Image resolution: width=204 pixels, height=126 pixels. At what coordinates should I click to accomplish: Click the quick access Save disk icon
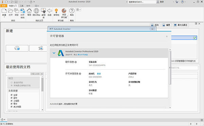coord(16,2)
